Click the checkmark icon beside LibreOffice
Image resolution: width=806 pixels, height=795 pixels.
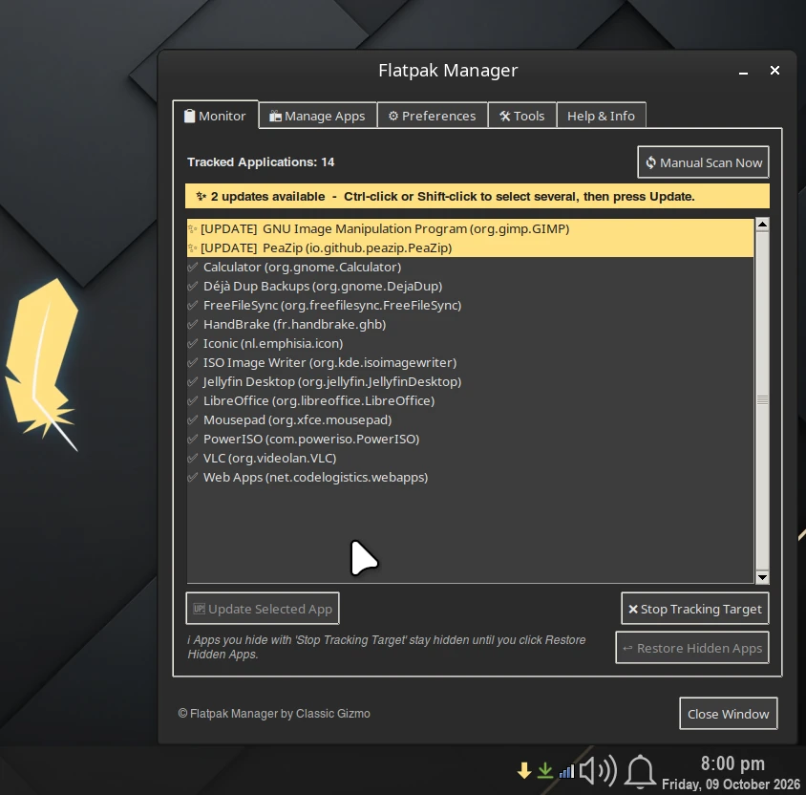click(x=193, y=400)
